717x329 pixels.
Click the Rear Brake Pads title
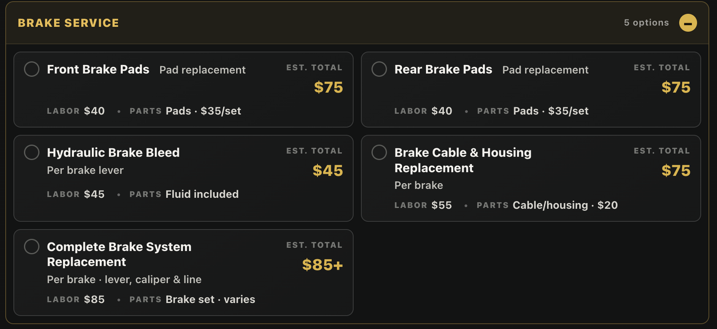pyautogui.click(x=443, y=69)
